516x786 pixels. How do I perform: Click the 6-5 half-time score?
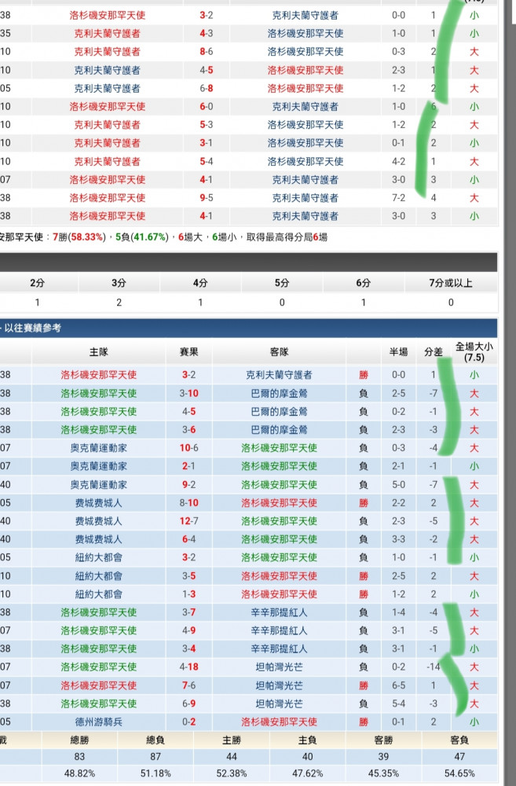click(399, 685)
